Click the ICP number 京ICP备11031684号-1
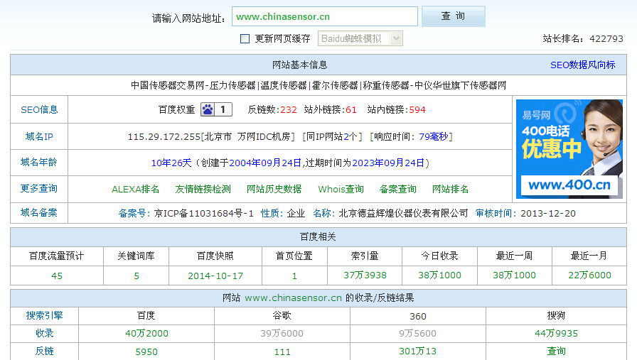This screenshot has width=637, height=360. tap(204, 214)
